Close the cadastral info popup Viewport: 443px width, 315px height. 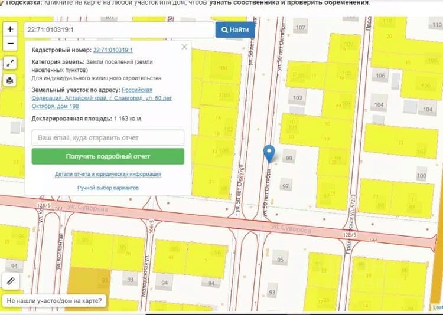(184, 47)
